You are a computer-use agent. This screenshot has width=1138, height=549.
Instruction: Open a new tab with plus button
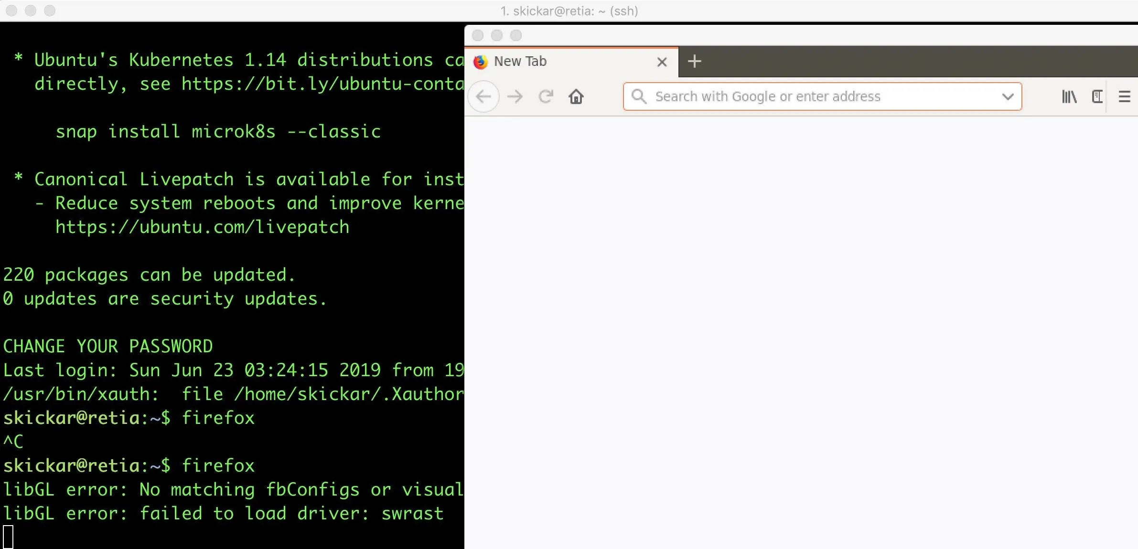pyautogui.click(x=694, y=61)
